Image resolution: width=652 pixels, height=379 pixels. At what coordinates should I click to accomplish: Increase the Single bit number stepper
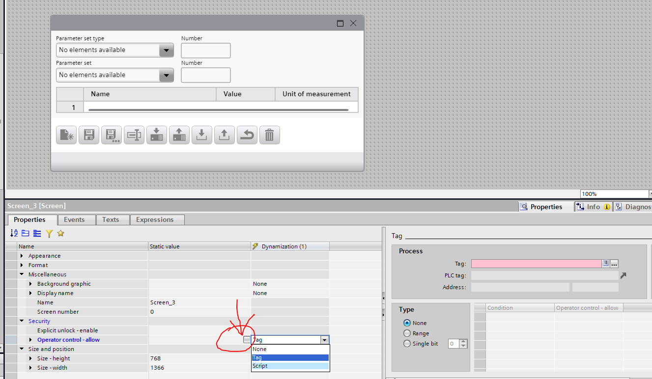point(464,342)
